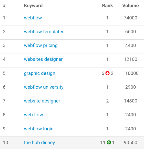The image size is (144, 149).
Task: Open the 'websites designer' keyword link
Action: [x=43, y=59]
